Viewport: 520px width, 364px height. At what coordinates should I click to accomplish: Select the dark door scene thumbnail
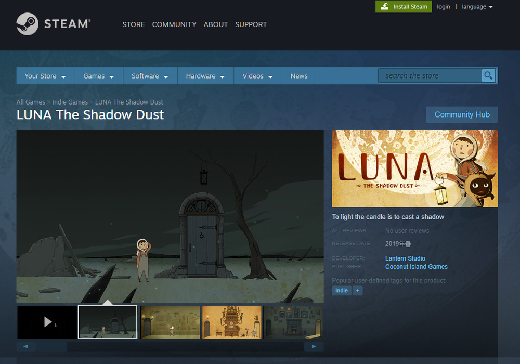(108, 322)
